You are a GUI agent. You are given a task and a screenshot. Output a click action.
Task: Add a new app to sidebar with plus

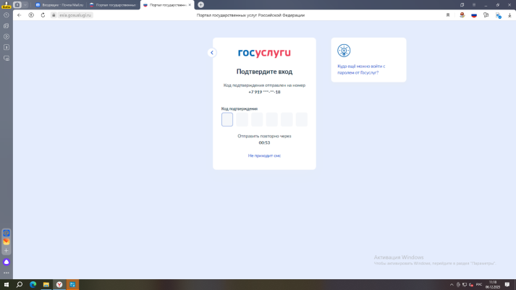7,250
